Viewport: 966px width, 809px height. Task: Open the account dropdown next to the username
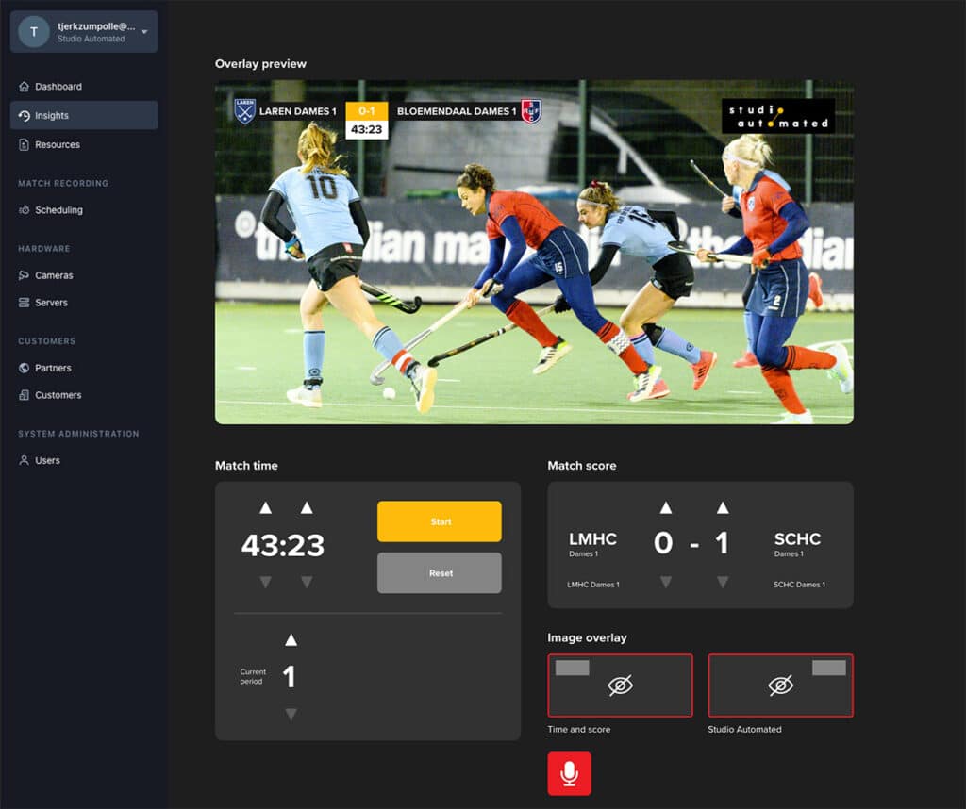[x=144, y=31]
